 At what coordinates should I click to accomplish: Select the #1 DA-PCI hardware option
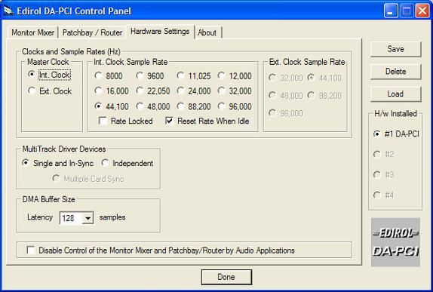(377, 134)
